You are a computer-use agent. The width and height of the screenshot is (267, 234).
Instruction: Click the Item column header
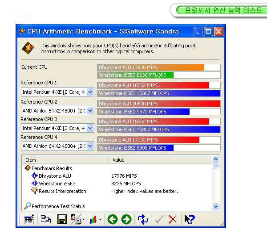[65, 160]
